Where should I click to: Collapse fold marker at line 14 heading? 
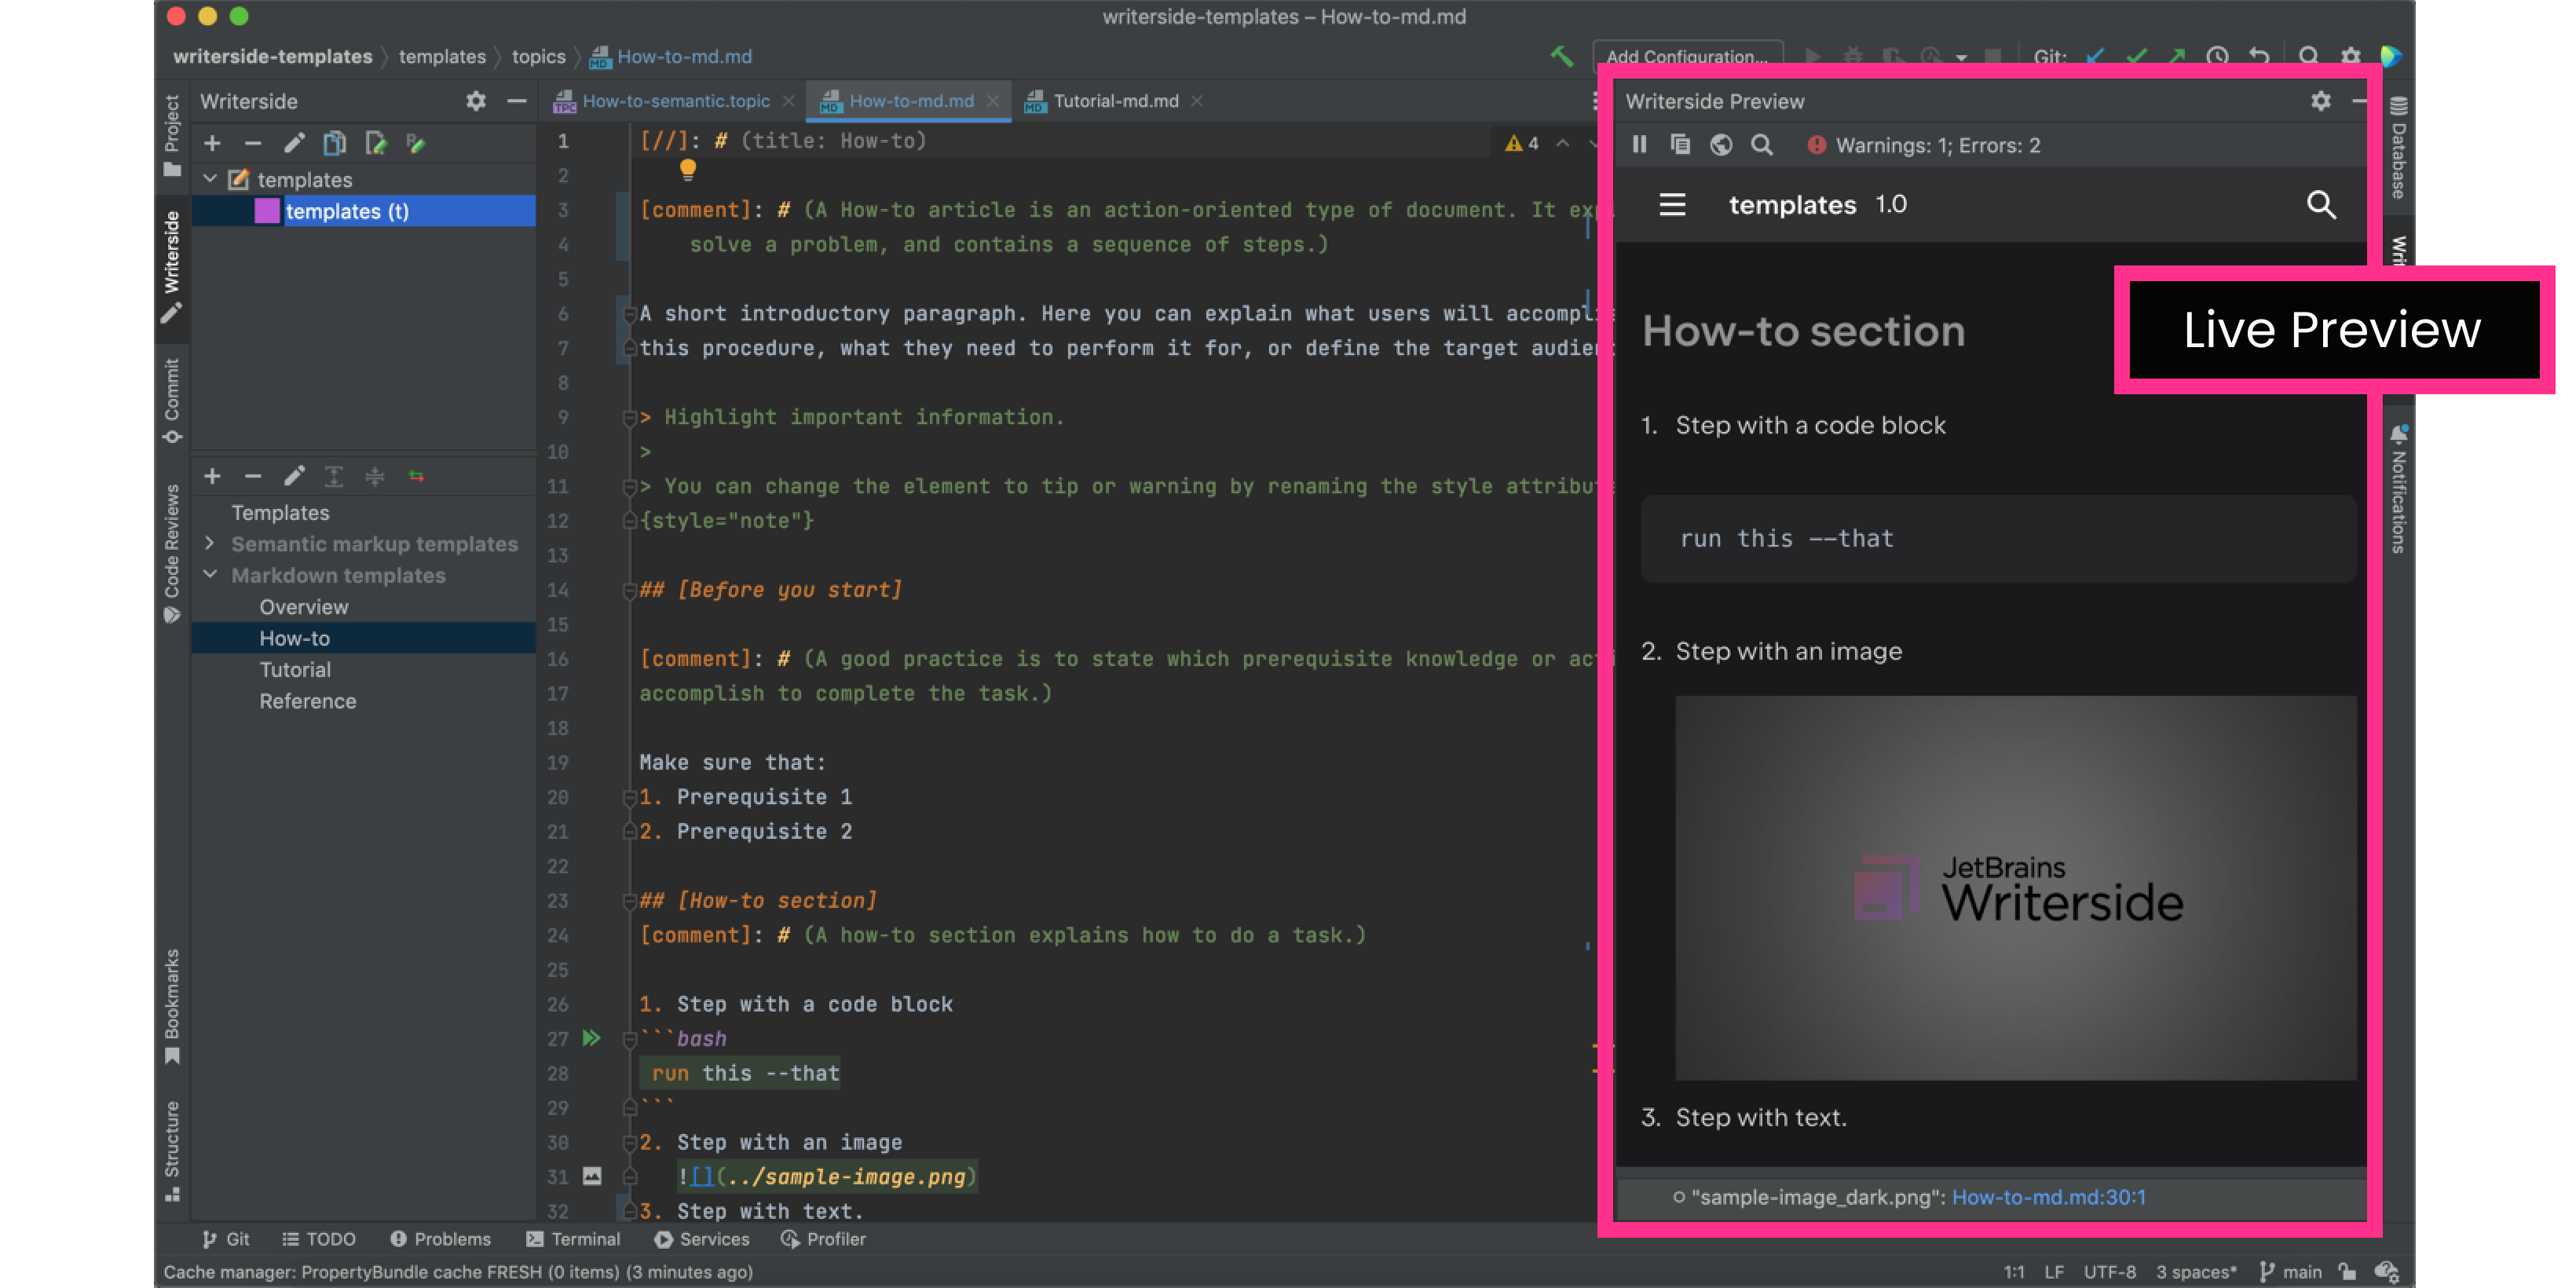(630, 590)
